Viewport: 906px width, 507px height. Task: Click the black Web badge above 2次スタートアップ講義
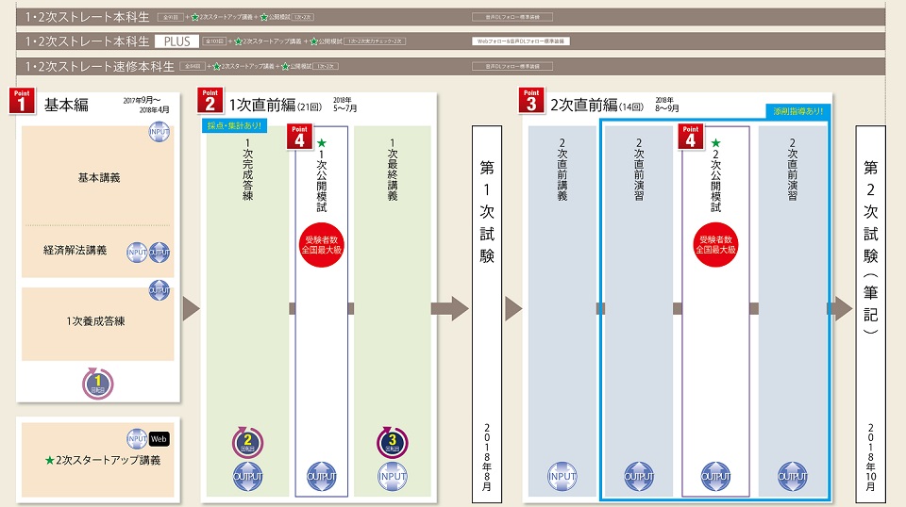click(x=160, y=438)
